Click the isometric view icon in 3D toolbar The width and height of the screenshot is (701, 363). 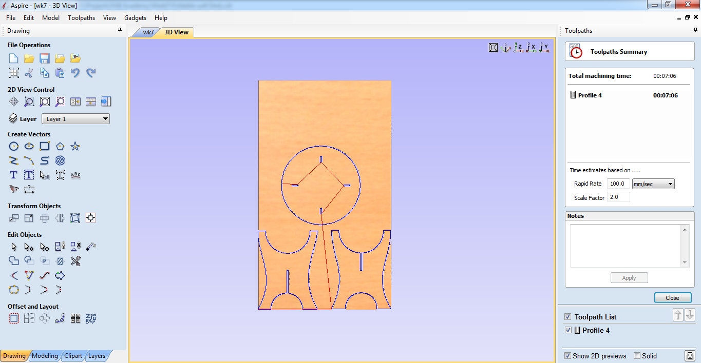pos(505,48)
